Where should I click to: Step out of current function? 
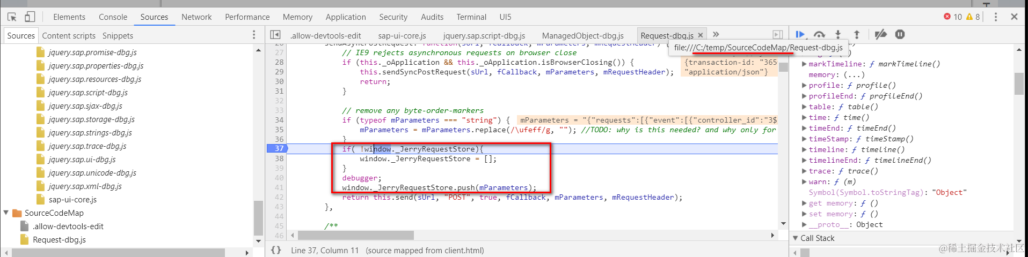click(x=857, y=34)
